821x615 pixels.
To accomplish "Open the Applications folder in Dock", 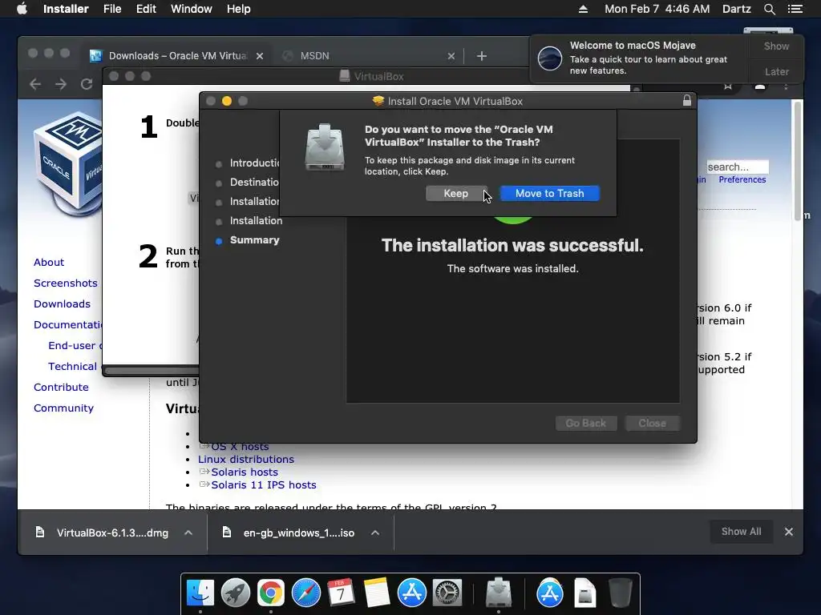I will (x=550, y=593).
